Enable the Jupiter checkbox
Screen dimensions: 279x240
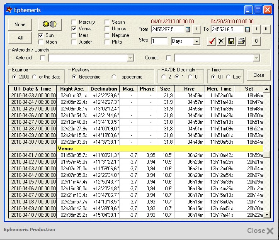click(74, 42)
